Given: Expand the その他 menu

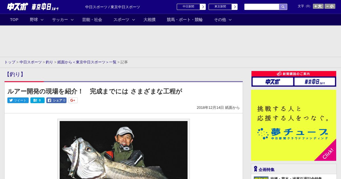Looking at the screenshot, I should click(223, 20).
